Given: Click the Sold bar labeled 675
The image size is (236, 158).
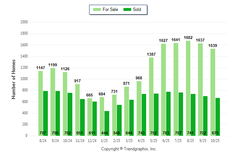Looking at the screenshot, I should [x=218, y=116].
